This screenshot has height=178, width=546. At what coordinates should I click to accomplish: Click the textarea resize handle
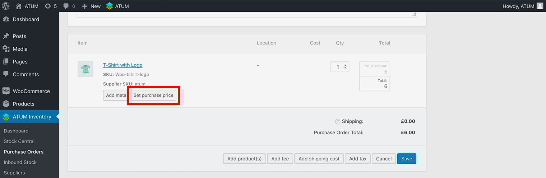(x=414, y=14)
